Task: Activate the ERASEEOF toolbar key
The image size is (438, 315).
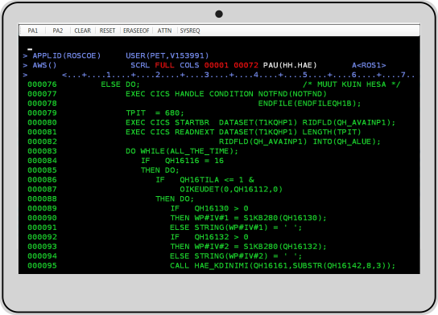Action: click(136, 31)
